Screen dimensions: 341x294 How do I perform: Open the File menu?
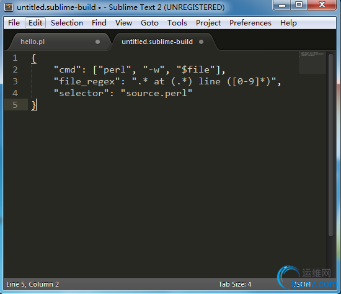(x=14, y=23)
